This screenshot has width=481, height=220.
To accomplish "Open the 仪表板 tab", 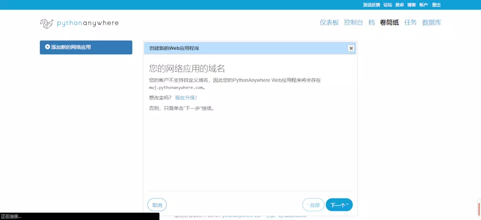I will 329,23.
